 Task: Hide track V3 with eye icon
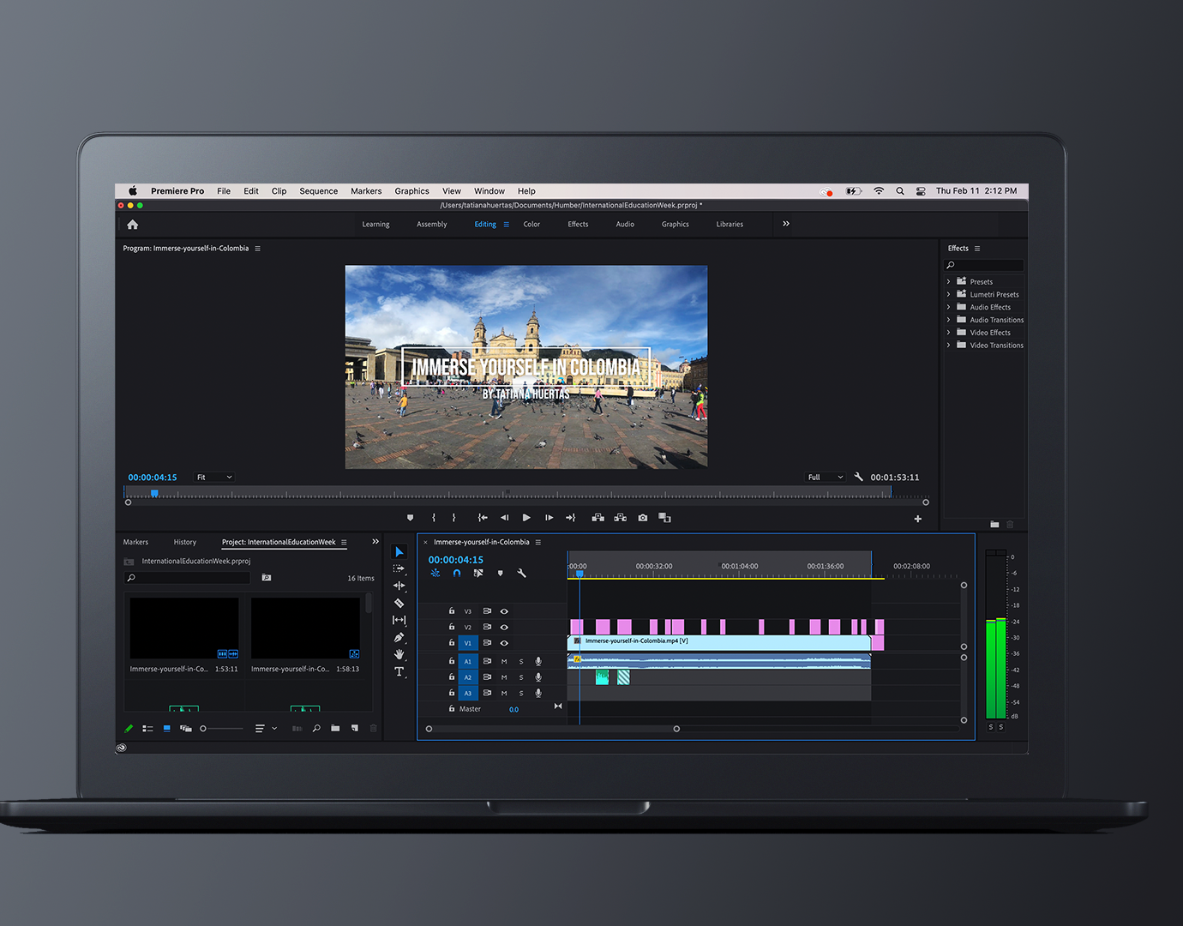pos(504,611)
